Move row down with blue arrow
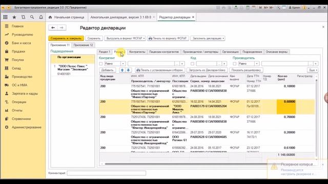Viewport: 328px width, 184px height. 129,70
